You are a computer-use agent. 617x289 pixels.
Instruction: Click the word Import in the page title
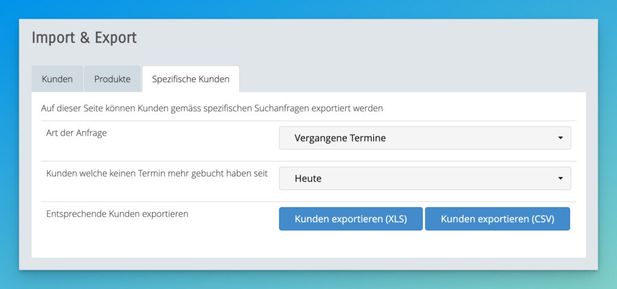click(x=54, y=38)
